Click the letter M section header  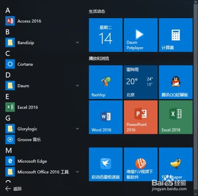tap(9, 150)
